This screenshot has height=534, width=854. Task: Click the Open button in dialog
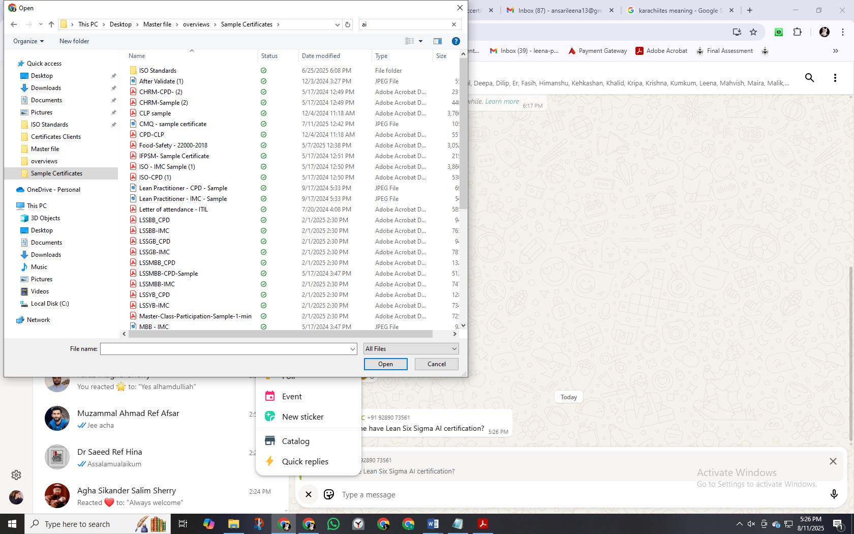385,364
